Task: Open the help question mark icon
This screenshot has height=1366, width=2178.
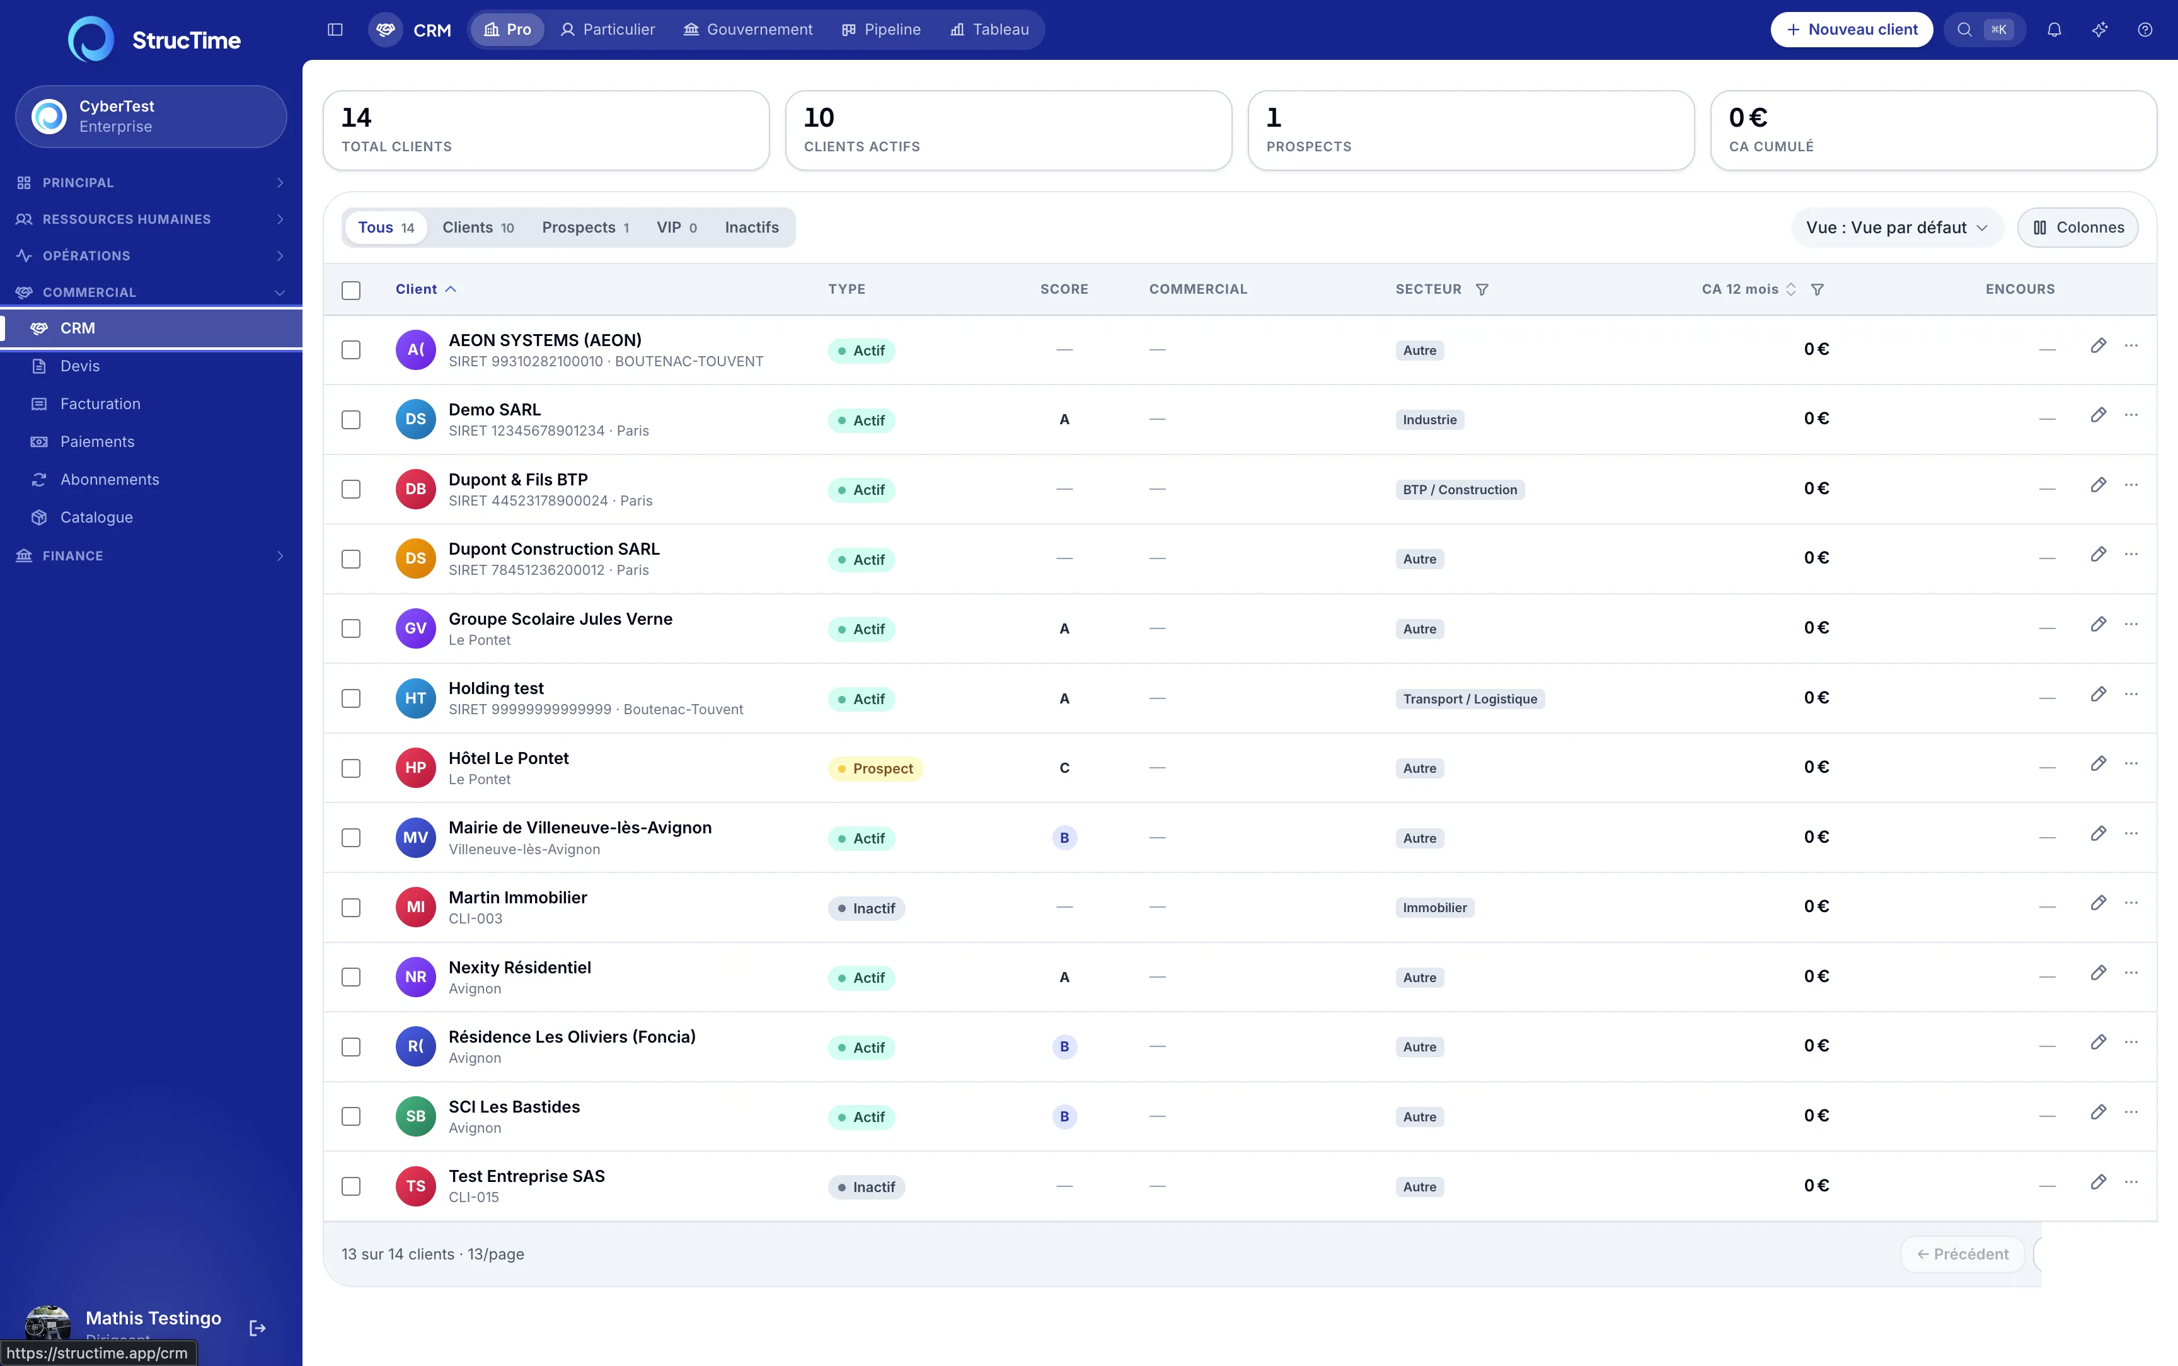Action: click(x=2145, y=30)
